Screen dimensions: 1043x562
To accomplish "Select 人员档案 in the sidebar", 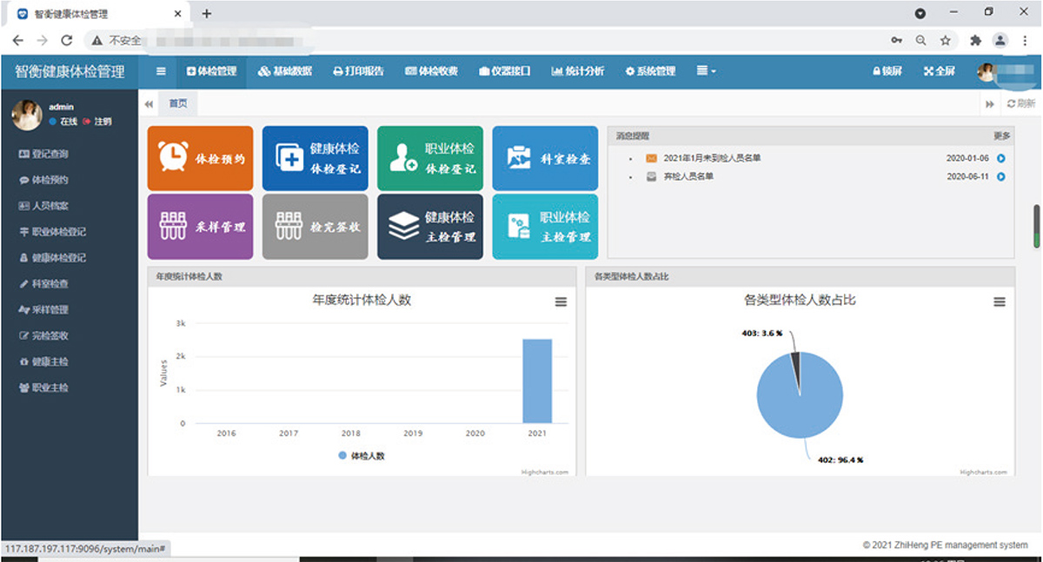I will coord(50,206).
